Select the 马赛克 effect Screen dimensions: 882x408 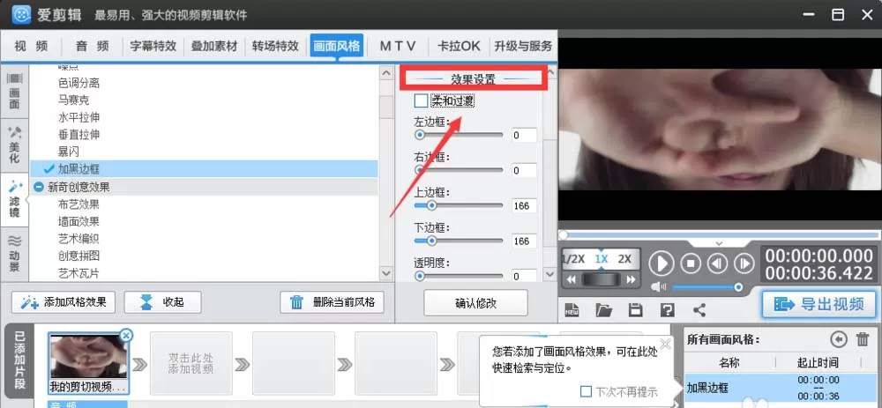(74, 100)
